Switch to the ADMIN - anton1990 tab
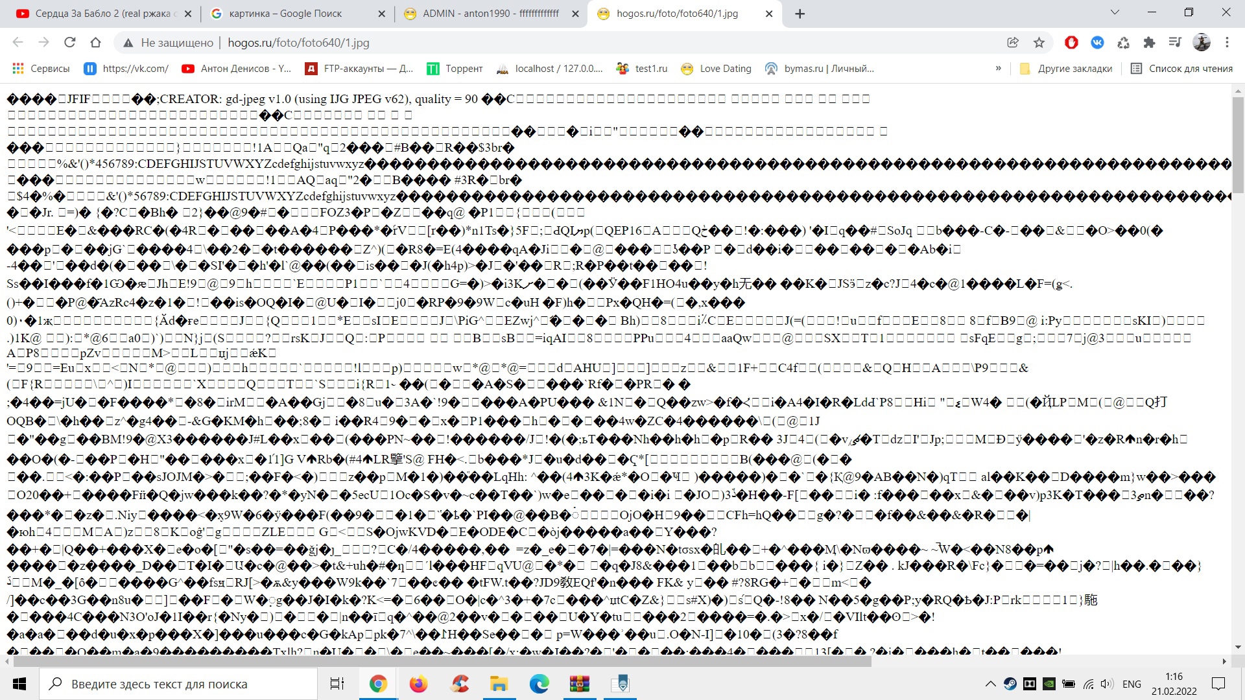This screenshot has height=700, width=1245. (x=490, y=13)
